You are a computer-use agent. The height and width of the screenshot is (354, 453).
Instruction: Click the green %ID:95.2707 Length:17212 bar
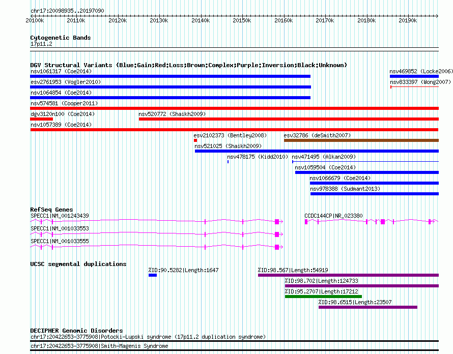point(324,297)
